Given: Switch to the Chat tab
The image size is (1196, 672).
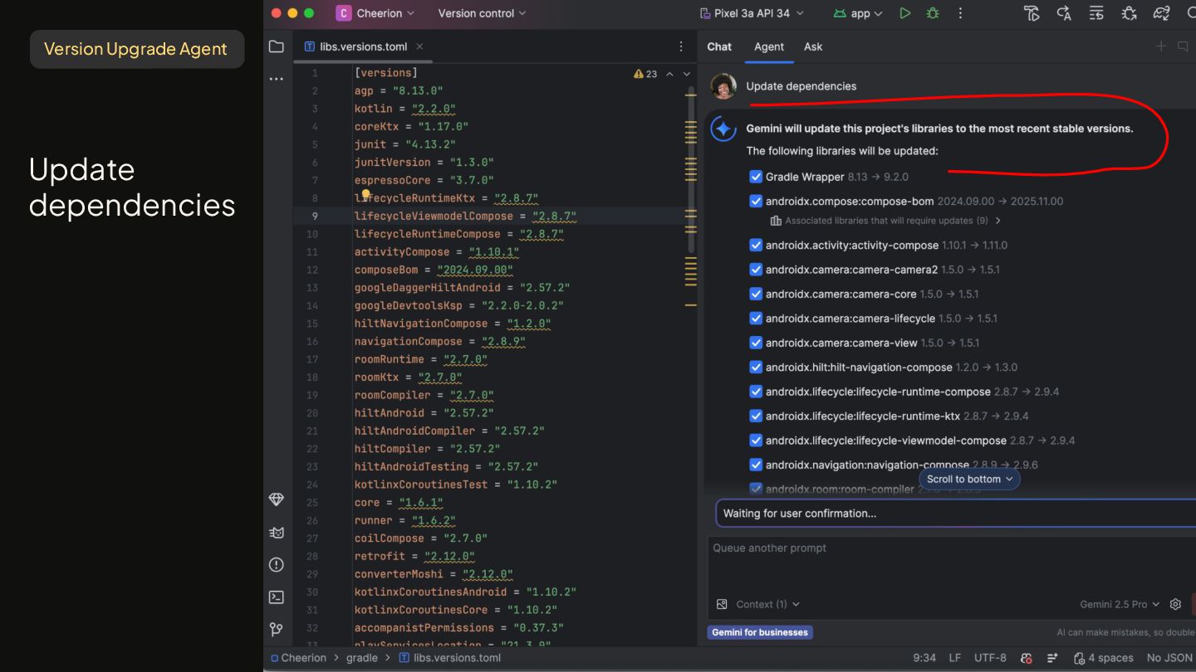Looking at the screenshot, I should coord(719,46).
